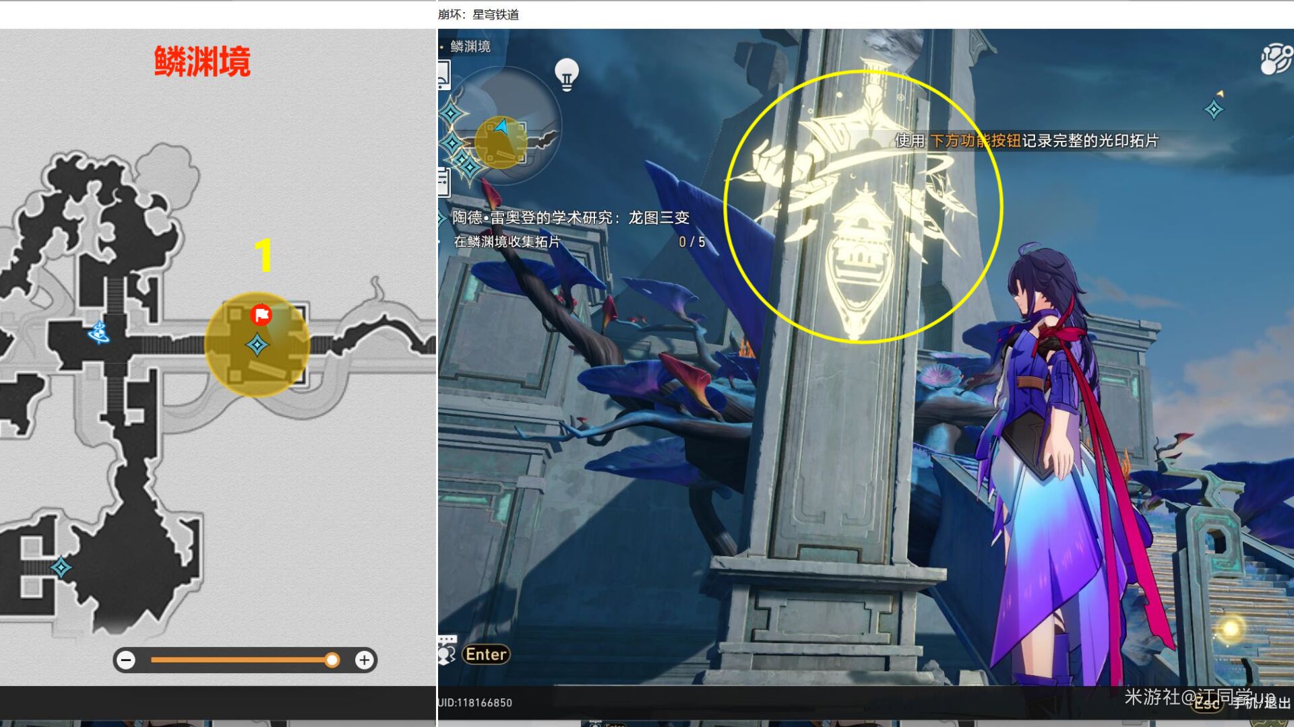Click the glowing golden orb near stairs
Viewport: 1294px width, 727px height.
click(1231, 629)
